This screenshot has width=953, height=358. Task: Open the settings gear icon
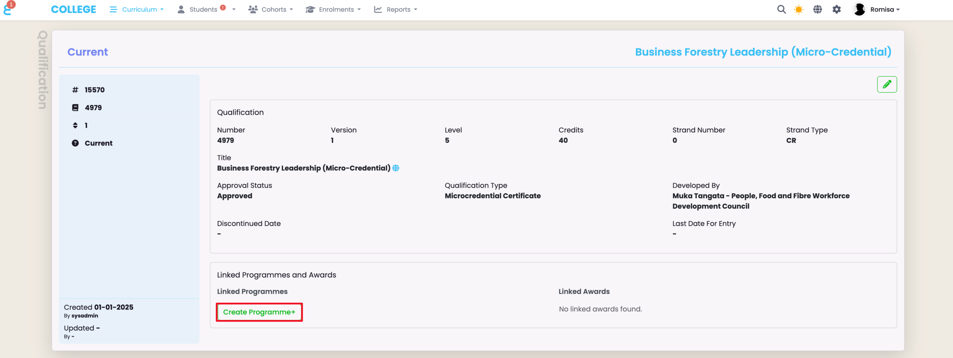tap(836, 10)
